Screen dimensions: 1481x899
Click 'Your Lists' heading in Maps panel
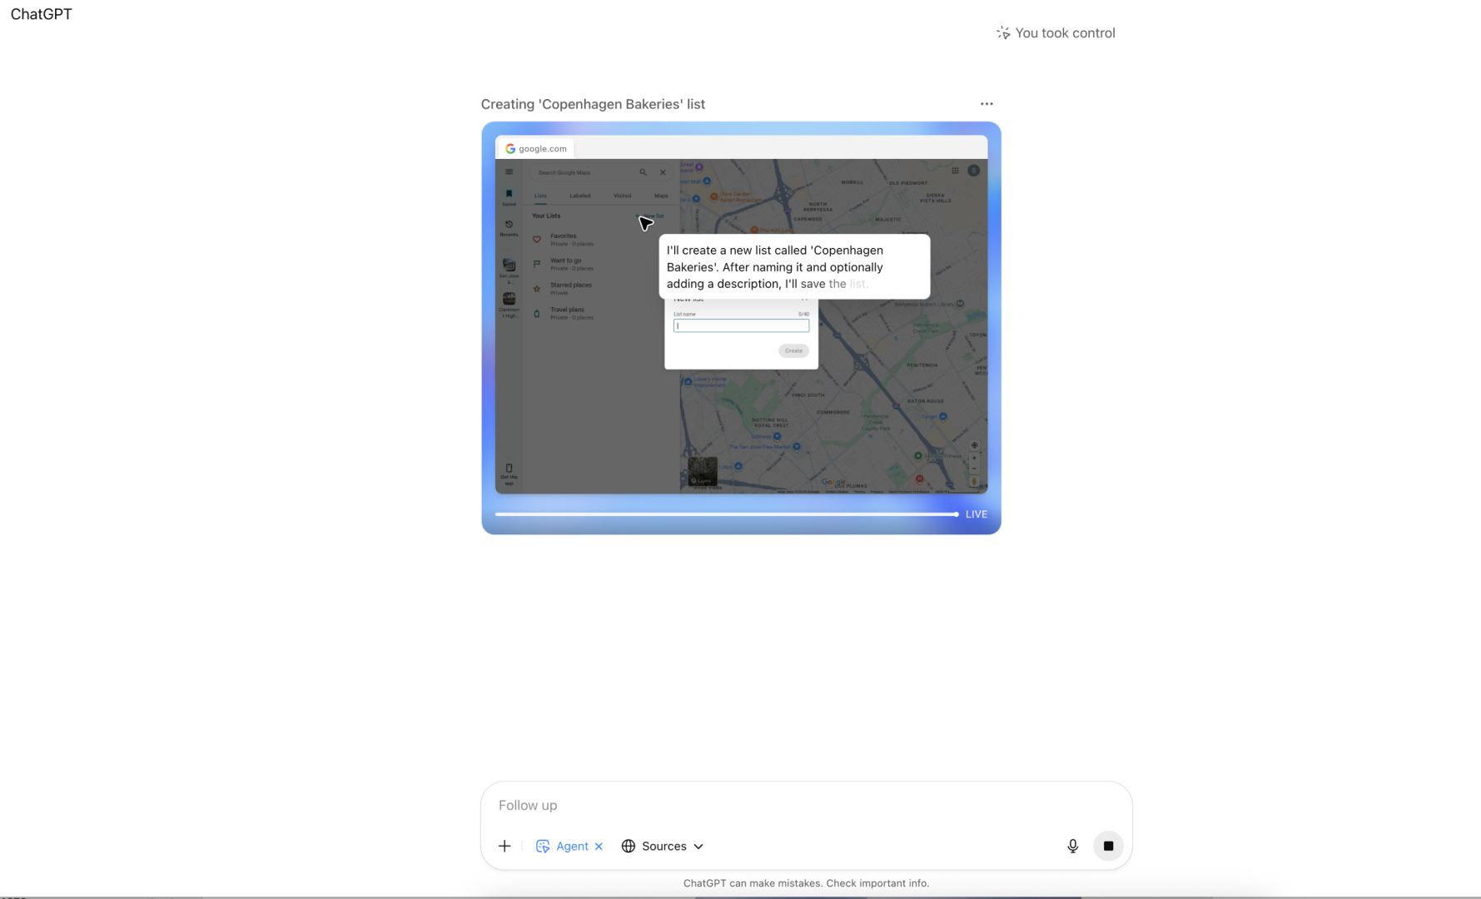click(x=546, y=216)
